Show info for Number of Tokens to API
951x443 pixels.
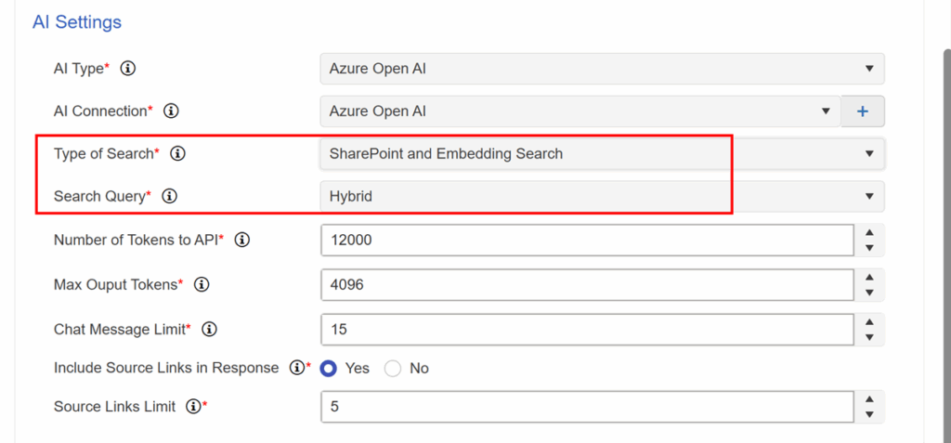click(x=242, y=241)
